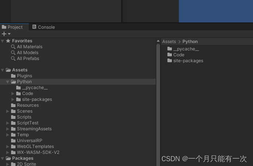
Task: Select the Resources folder icon
Action: 13,105
